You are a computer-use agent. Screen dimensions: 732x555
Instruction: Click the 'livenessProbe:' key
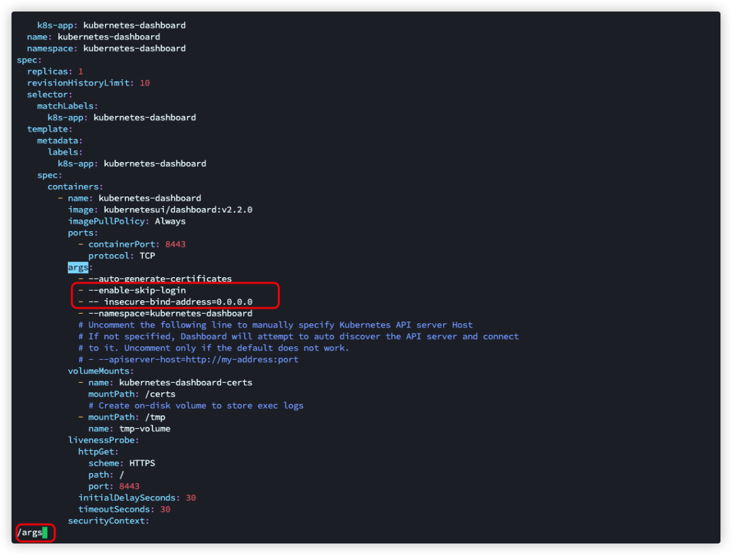click(104, 440)
